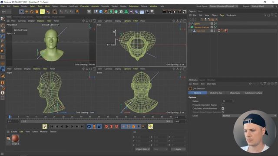The image size is (278, 156).
Task: Click the yellow highlighted recent tool icon
Action: (x=42, y=12)
